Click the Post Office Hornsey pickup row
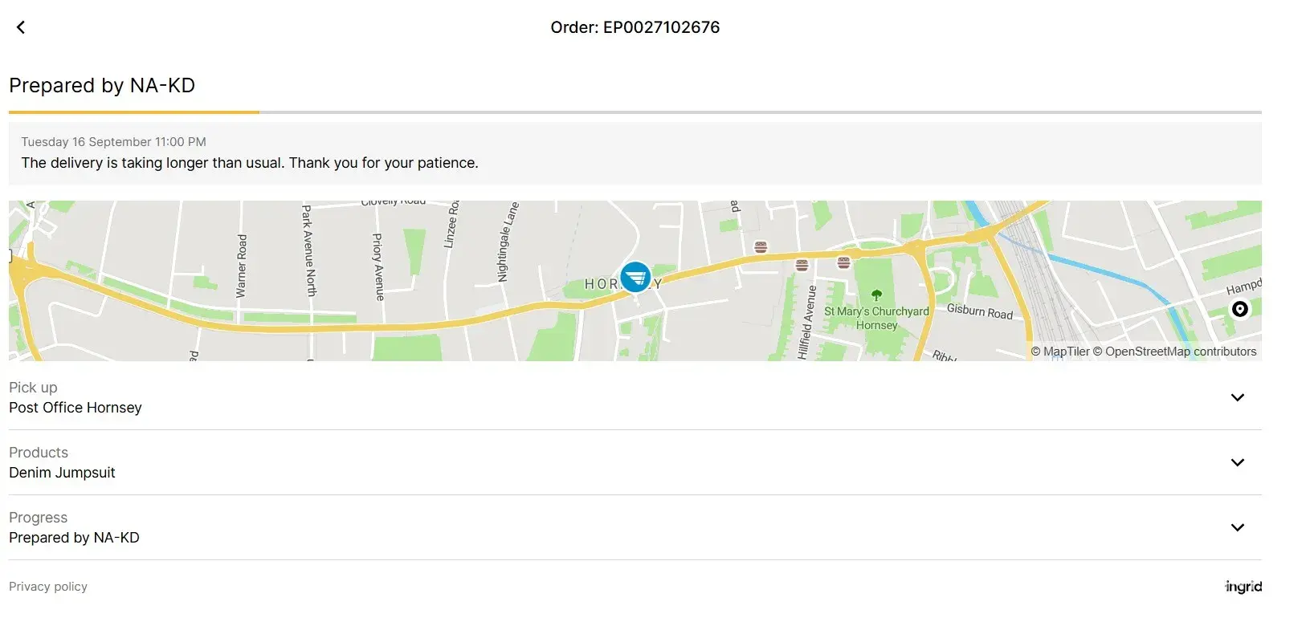The width and height of the screenshot is (1310, 626). tap(635, 397)
